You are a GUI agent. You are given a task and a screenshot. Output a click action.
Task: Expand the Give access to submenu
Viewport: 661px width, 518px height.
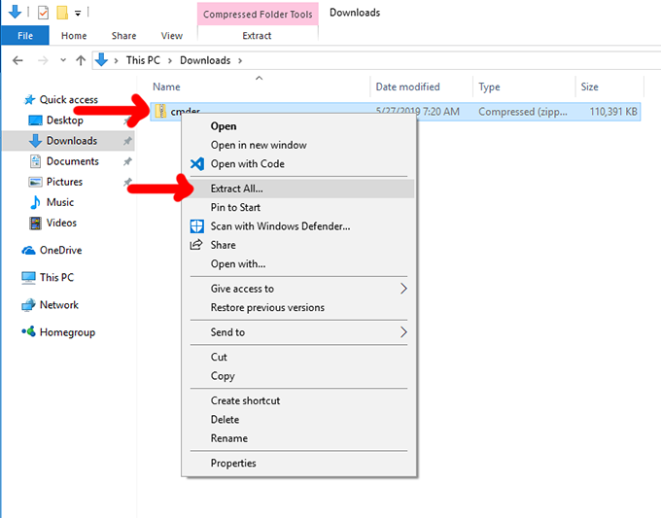pos(299,289)
